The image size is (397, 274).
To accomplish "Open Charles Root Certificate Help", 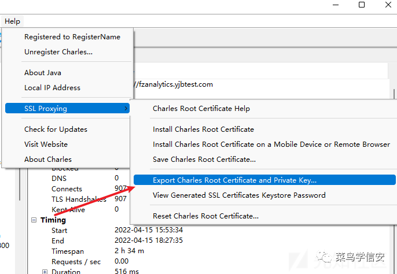I will [201, 109].
